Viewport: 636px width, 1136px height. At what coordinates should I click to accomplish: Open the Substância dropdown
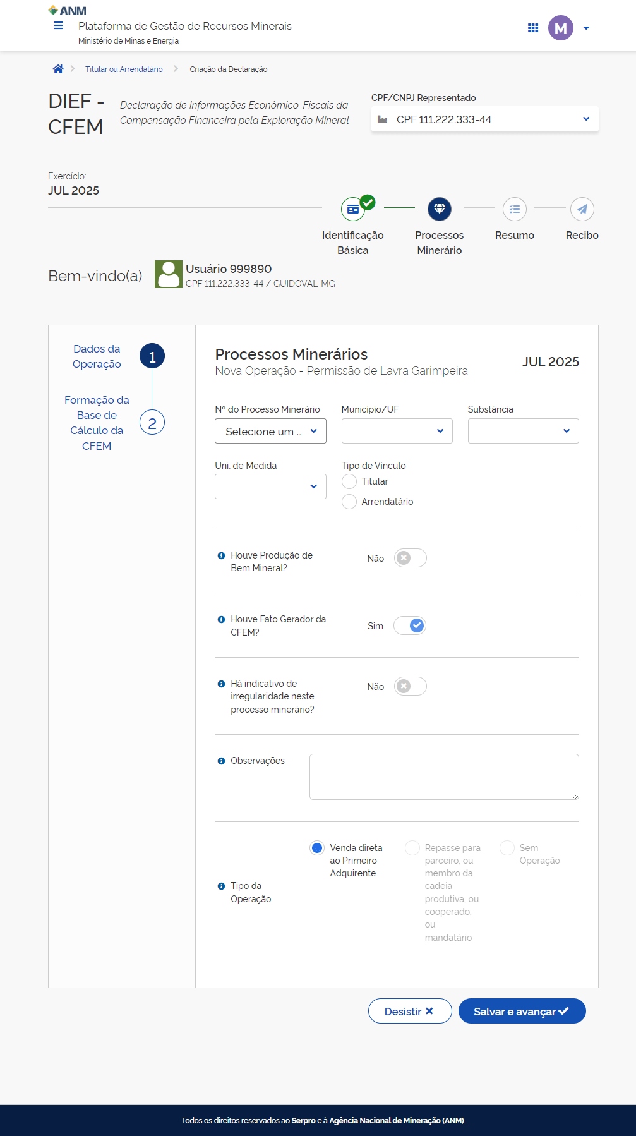click(x=523, y=431)
